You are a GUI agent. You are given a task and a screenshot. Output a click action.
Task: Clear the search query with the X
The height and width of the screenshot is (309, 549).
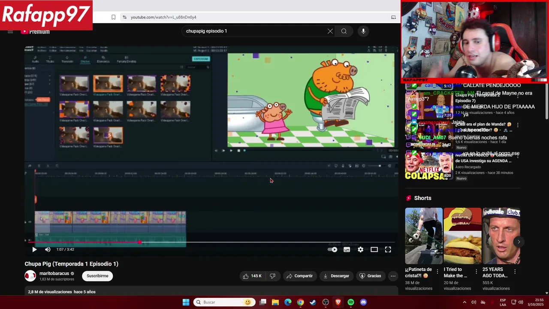[330, 31]
